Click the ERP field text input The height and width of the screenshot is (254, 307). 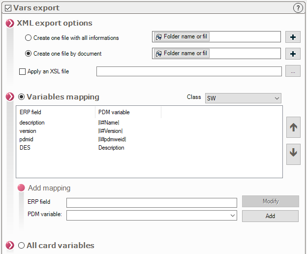point(152,203)
